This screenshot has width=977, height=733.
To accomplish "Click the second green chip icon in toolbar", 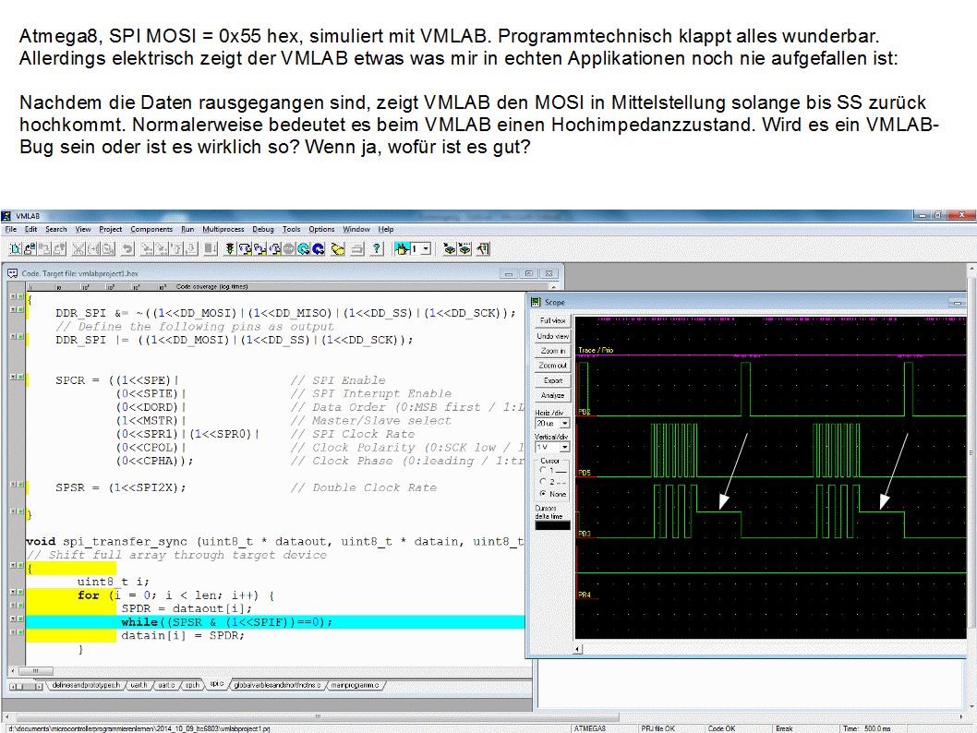I will tap(464, 249).
